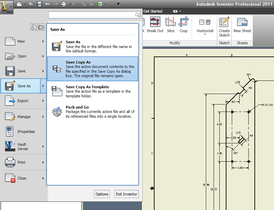Toggle the Save As submenu arrow
Image resolution: width=274 pixels, height=210 pixels.
43,86
